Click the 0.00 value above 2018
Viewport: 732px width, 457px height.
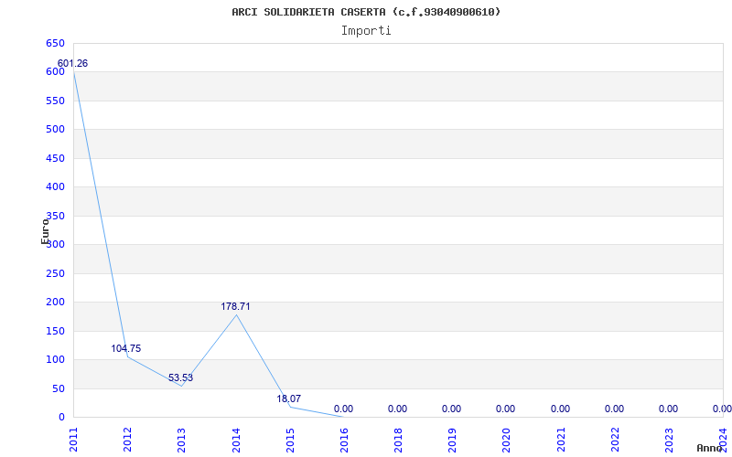click(x=397, y=409)
